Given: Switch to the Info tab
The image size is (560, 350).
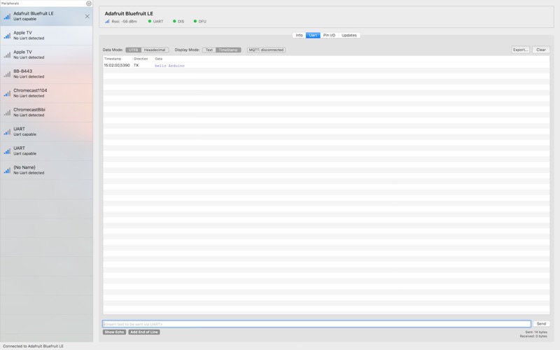Looking at the screenshot, I should click(x=300, y=36).
